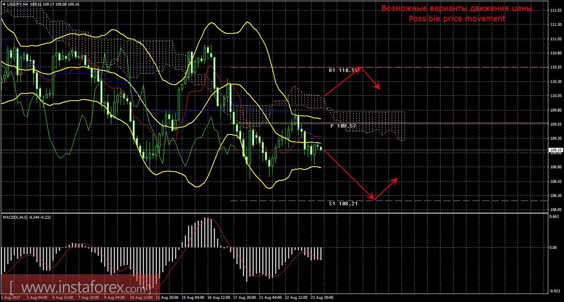Click the '16 Aug 12:00' time axis label
The width and height of the screenshot is (564, 302).
[219, 298]
